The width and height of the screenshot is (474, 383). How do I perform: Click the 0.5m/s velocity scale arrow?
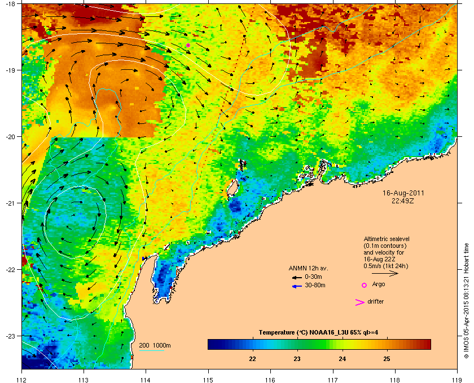point(385,274)
